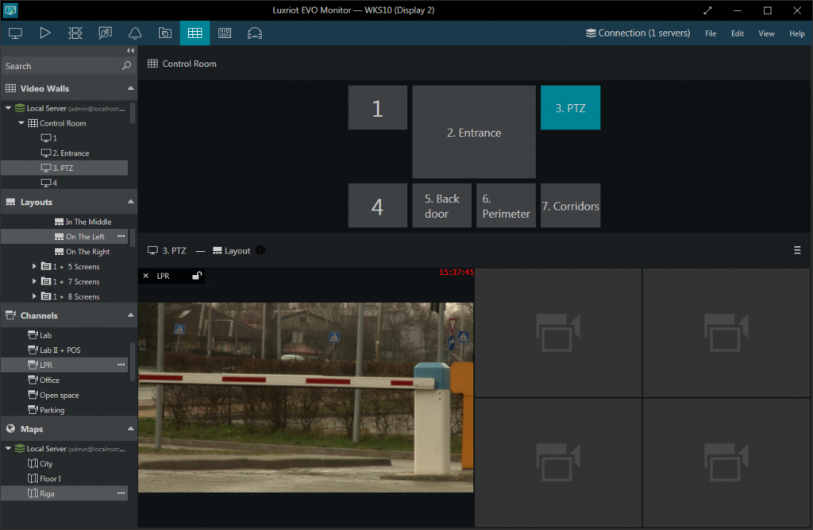
Task: Toggle the LPR viewport lock icon
Action: (x=197, y=276)
